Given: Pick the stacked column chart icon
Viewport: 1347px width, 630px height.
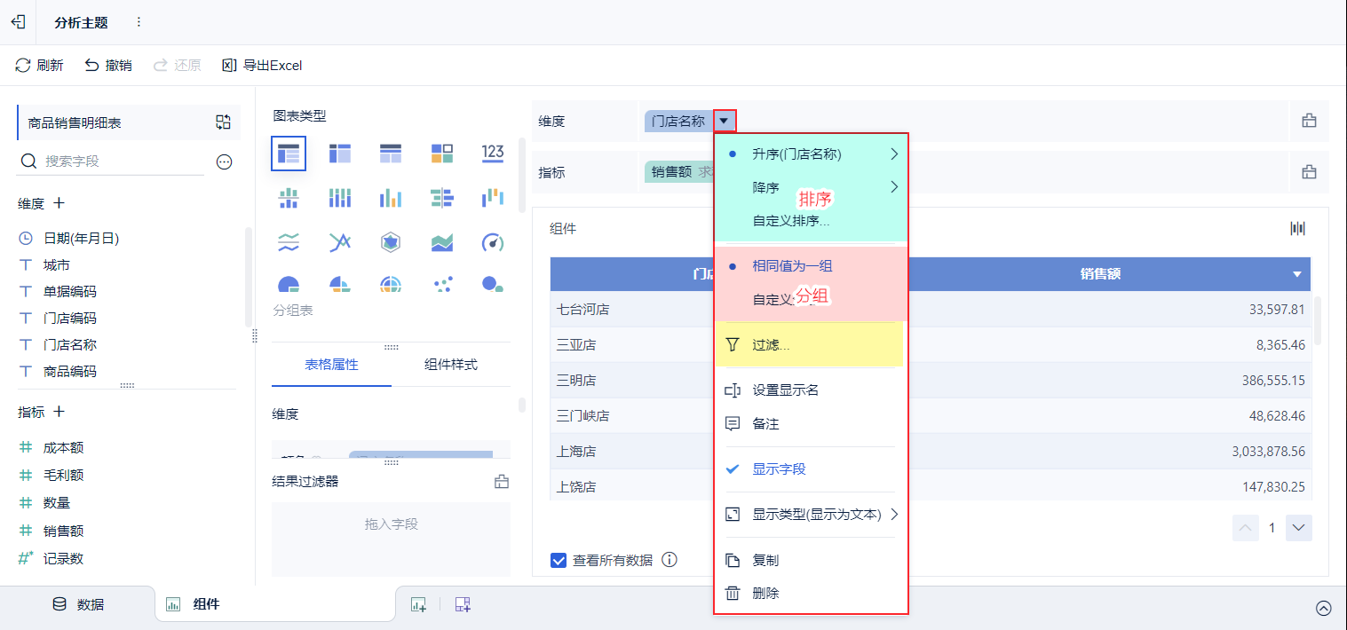Looking at the screenshot, I should coord(340,198).
